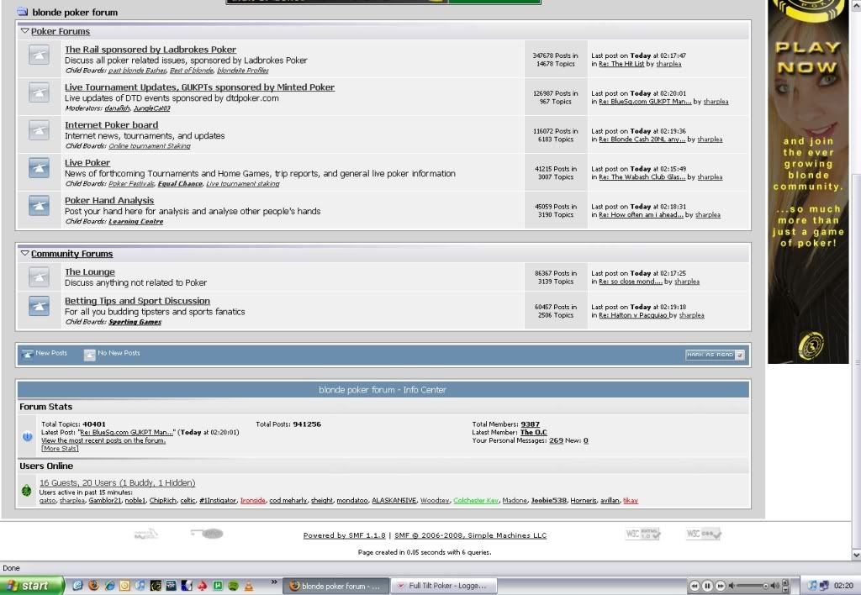
Task: Open the Learning Centre child board
Action: [x=135, y=222]
